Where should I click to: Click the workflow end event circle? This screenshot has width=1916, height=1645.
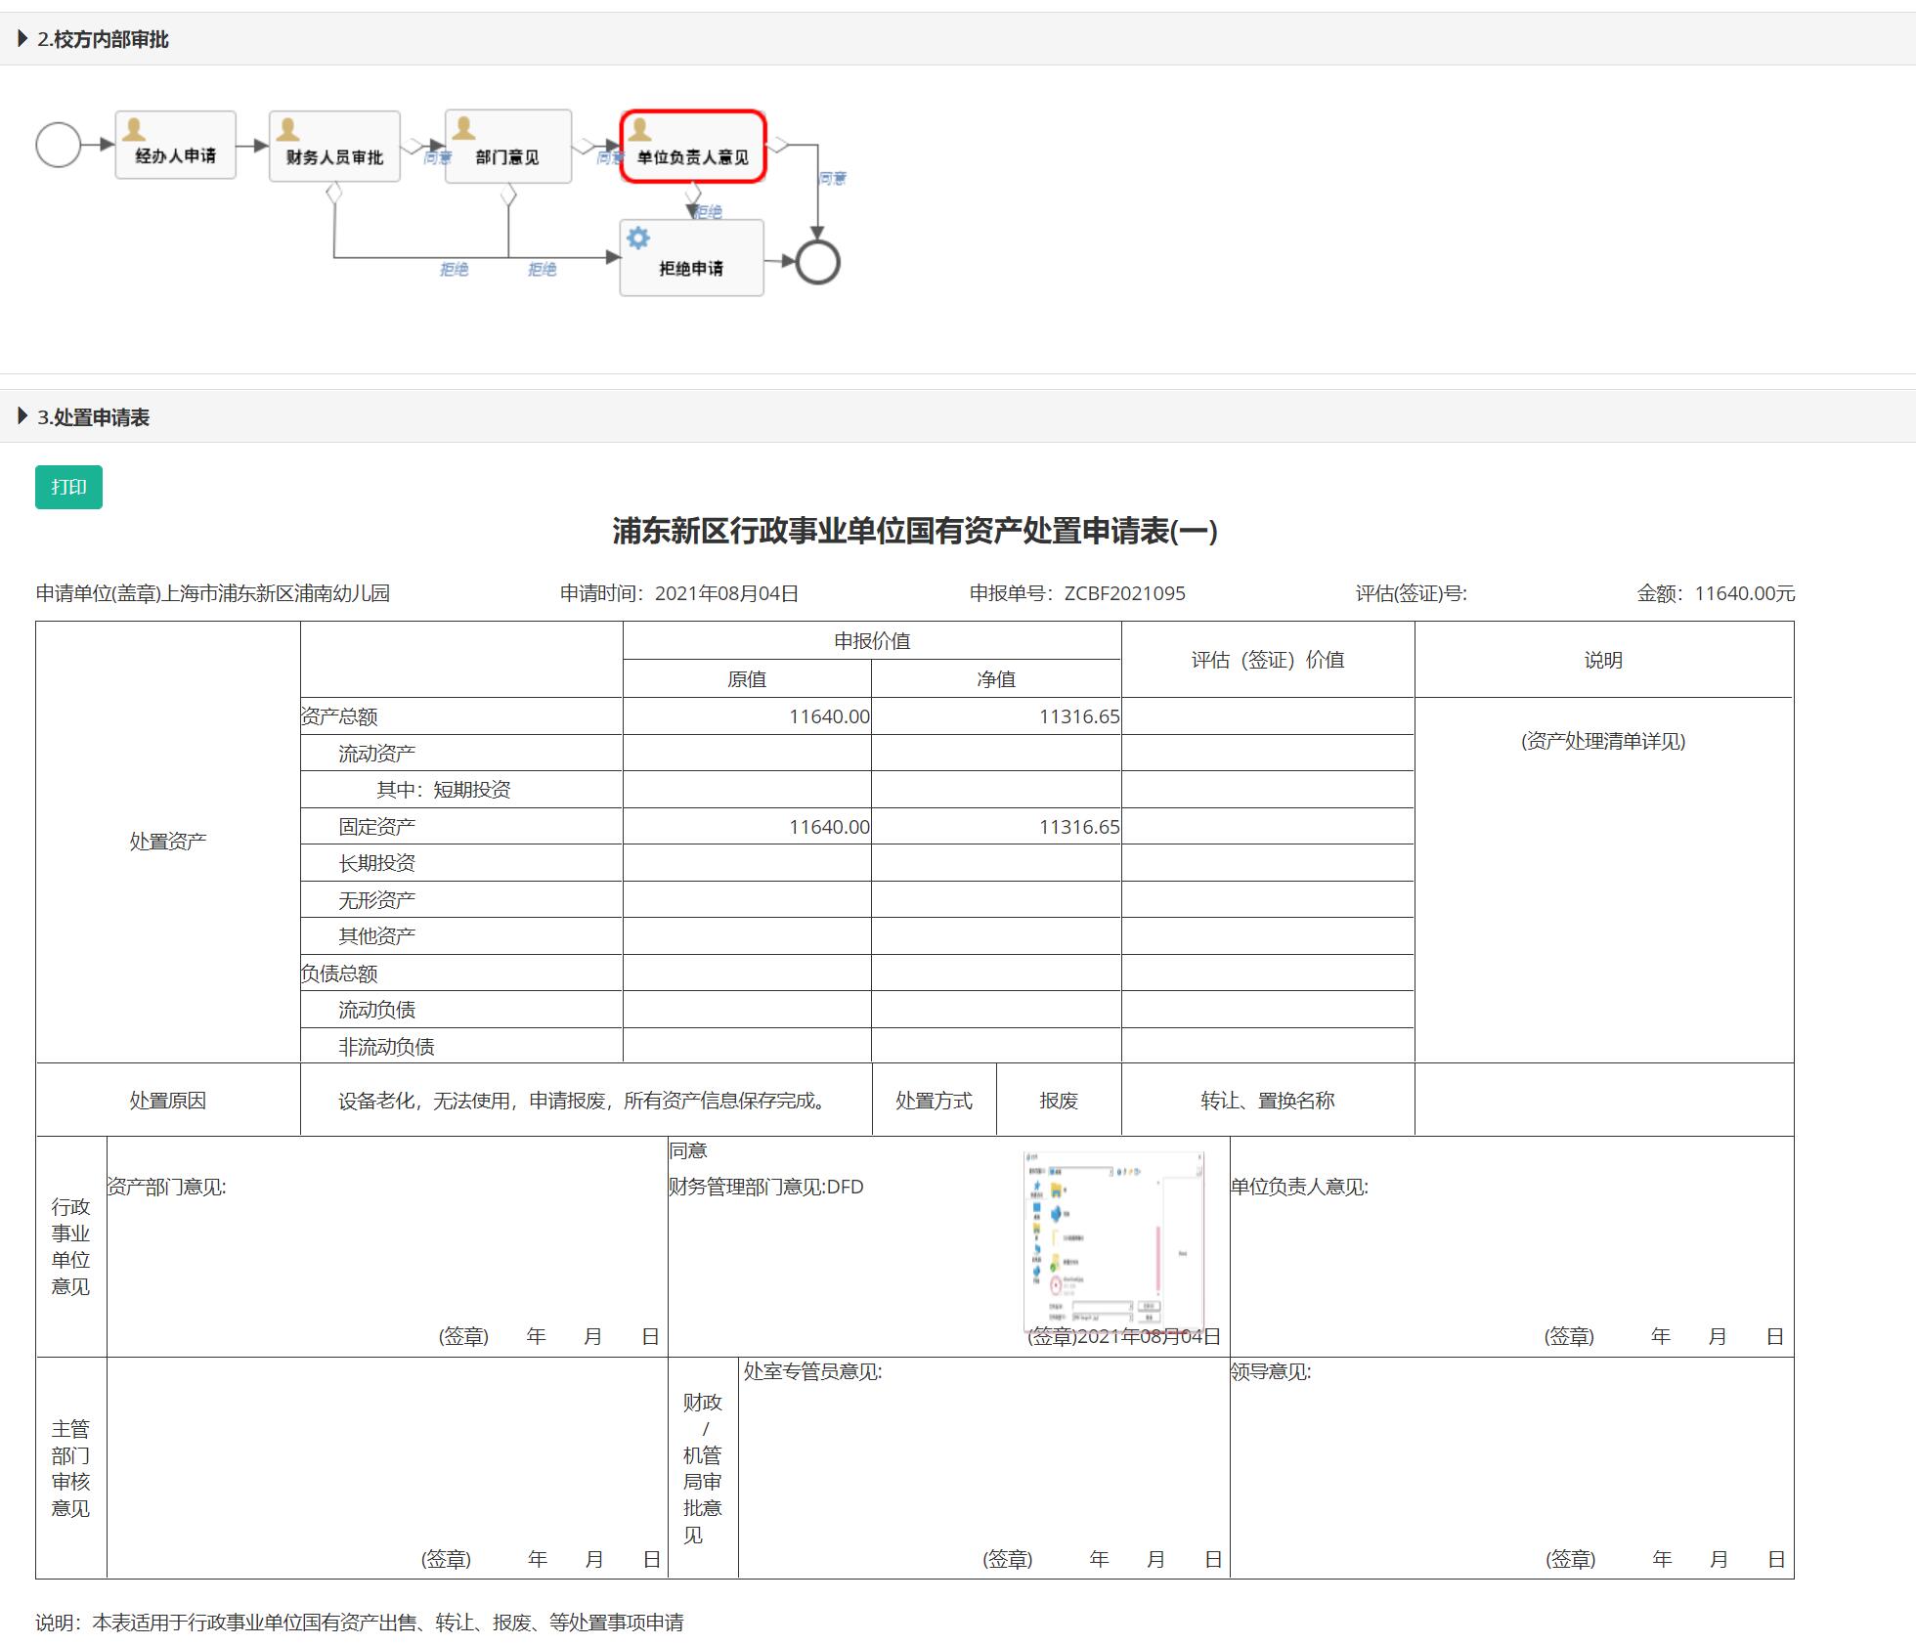coord(817,262)
